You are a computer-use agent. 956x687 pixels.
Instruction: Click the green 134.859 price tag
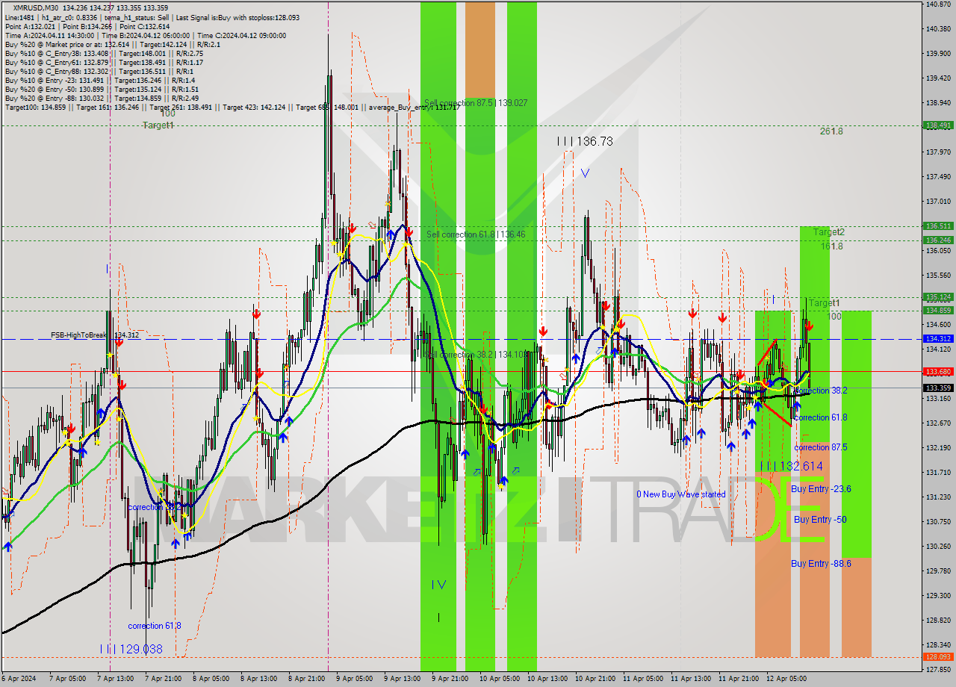click(x=939, y=310)
